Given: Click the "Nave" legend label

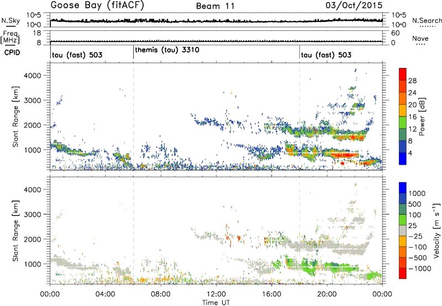Looking at the screenshot, I should pos(420,39).
